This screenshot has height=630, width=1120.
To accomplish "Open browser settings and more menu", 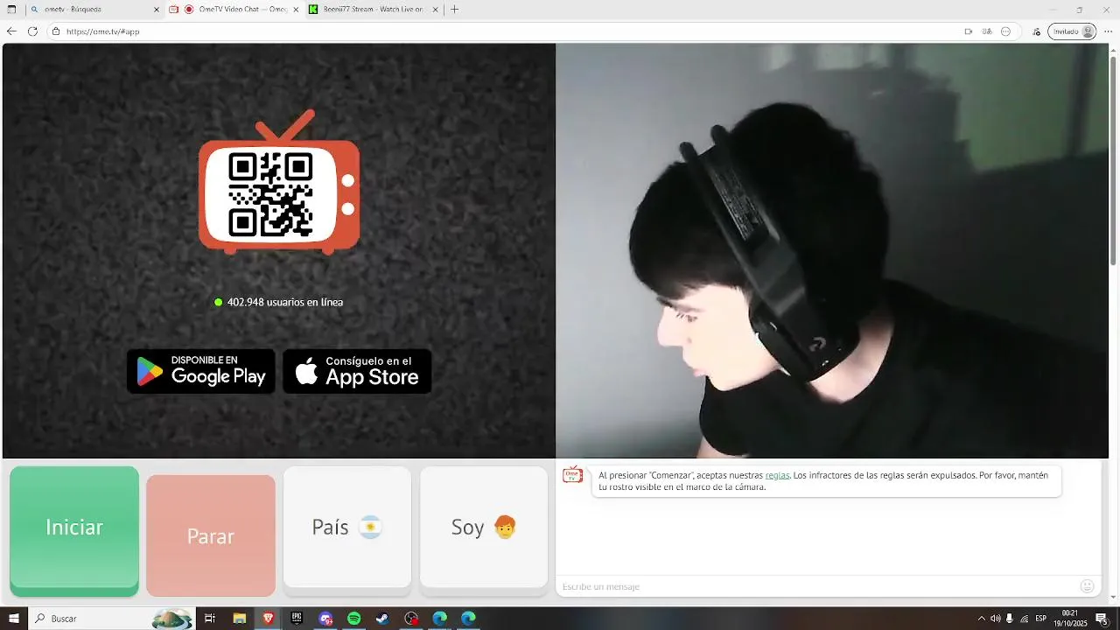I will click(x=1108, y=31).
